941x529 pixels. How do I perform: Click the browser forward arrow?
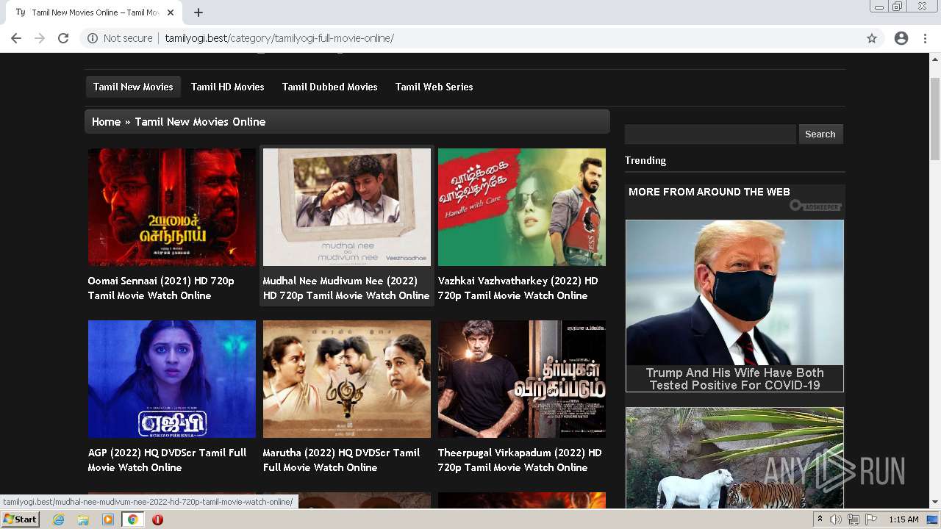coord(40,38)
